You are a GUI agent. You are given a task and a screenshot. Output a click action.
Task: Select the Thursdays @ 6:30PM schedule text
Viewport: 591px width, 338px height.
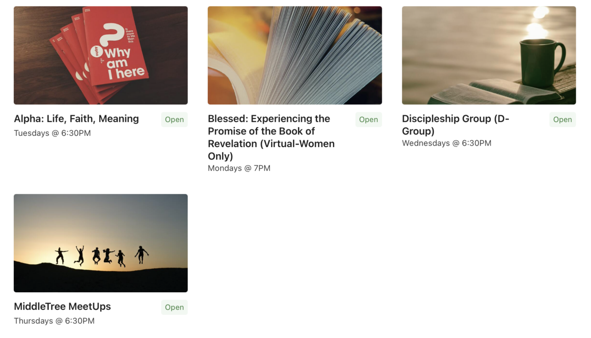(54, 321)
